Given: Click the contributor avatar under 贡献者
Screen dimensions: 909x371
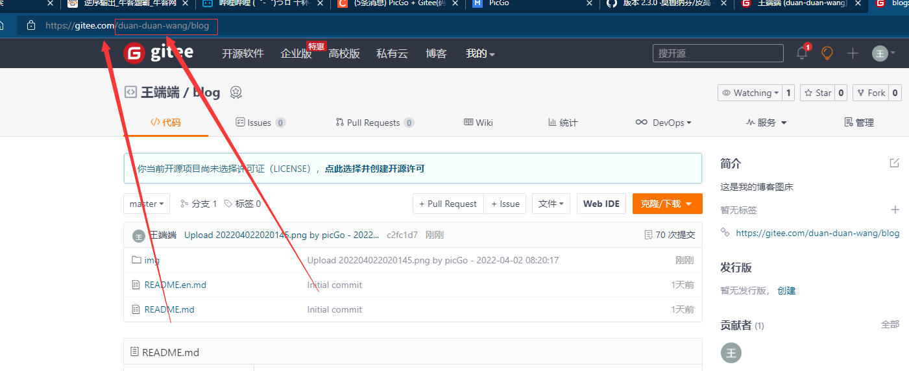Looking at the screenshot, I should [731, 353].
